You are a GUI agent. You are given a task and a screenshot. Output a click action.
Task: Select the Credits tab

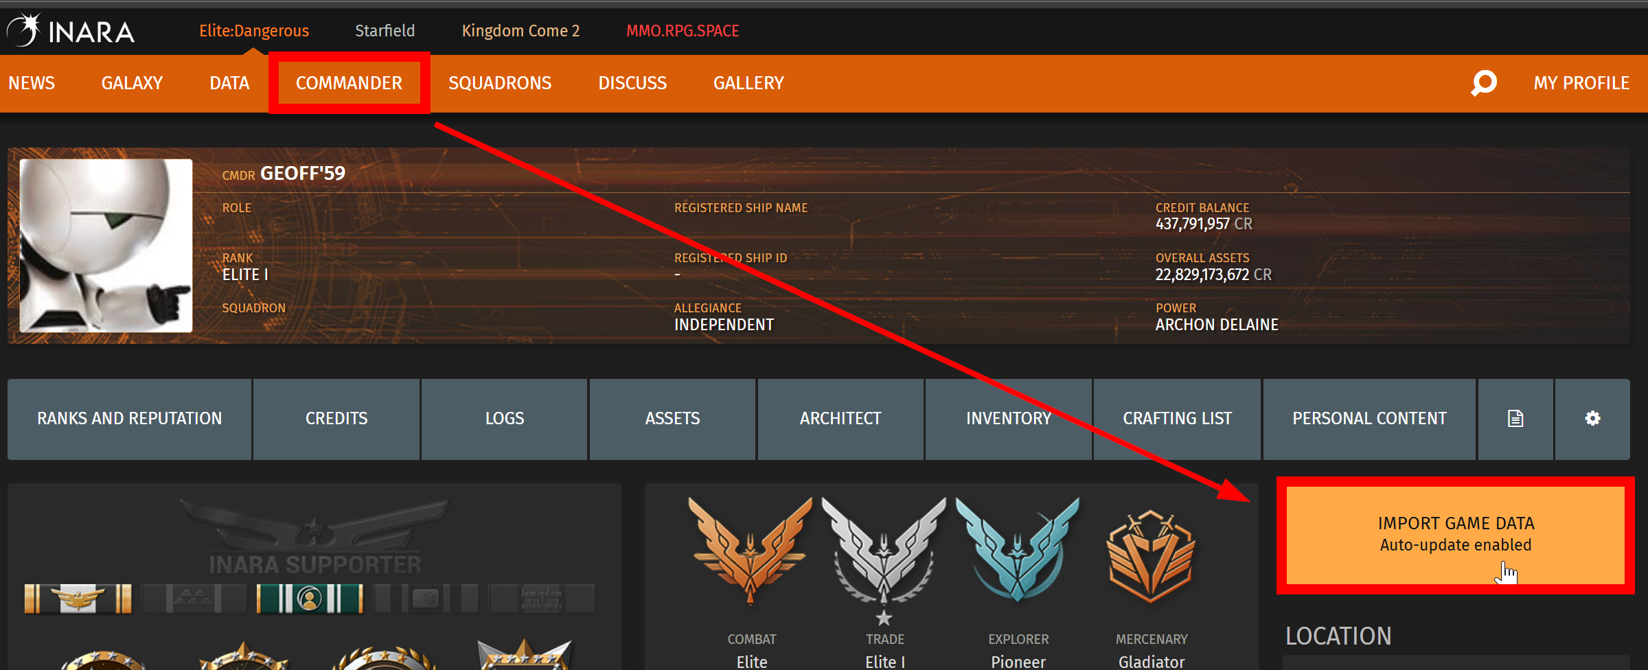(x=336, y=419)
